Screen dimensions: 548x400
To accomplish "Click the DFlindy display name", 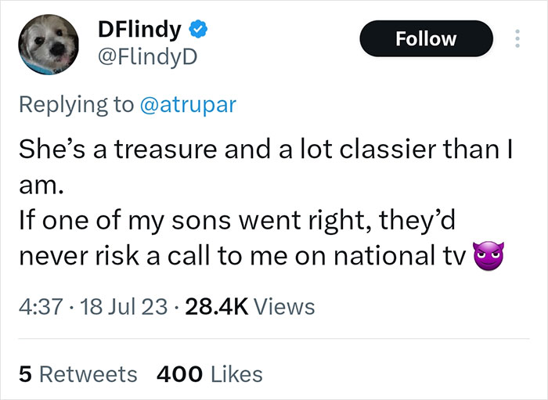I will click(x=140, y=30).
